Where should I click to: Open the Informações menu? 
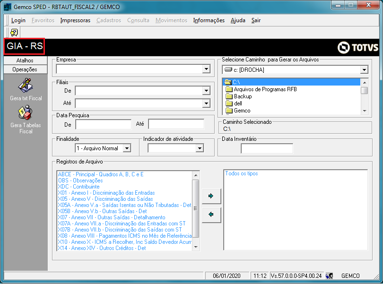(209, 20)
